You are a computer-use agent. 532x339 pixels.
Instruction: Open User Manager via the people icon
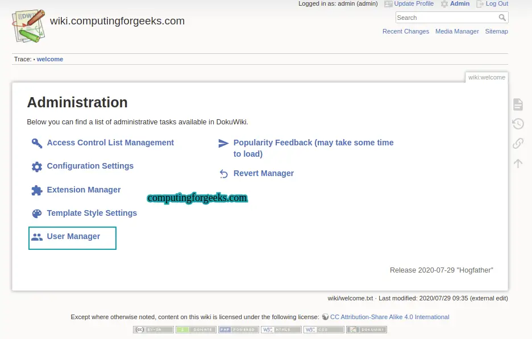pyautogui.click(x=36, y=237)
